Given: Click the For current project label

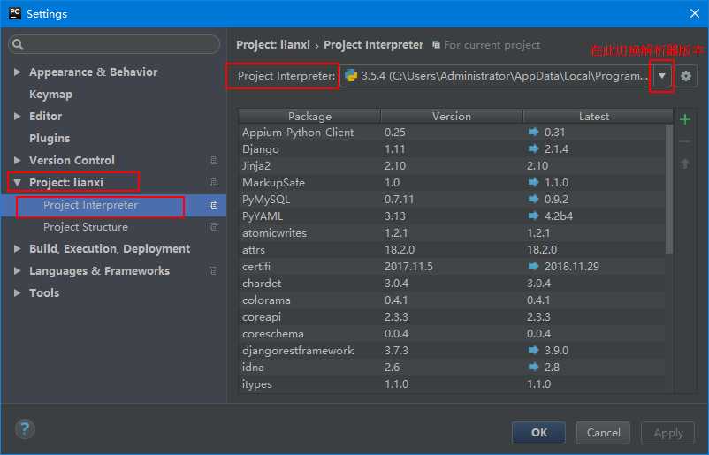Looking at the screenshot, I should tap(492, 45).
